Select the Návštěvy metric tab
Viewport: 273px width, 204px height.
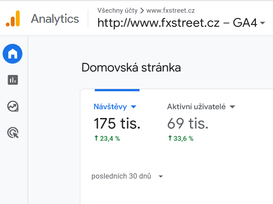[115, 107]
